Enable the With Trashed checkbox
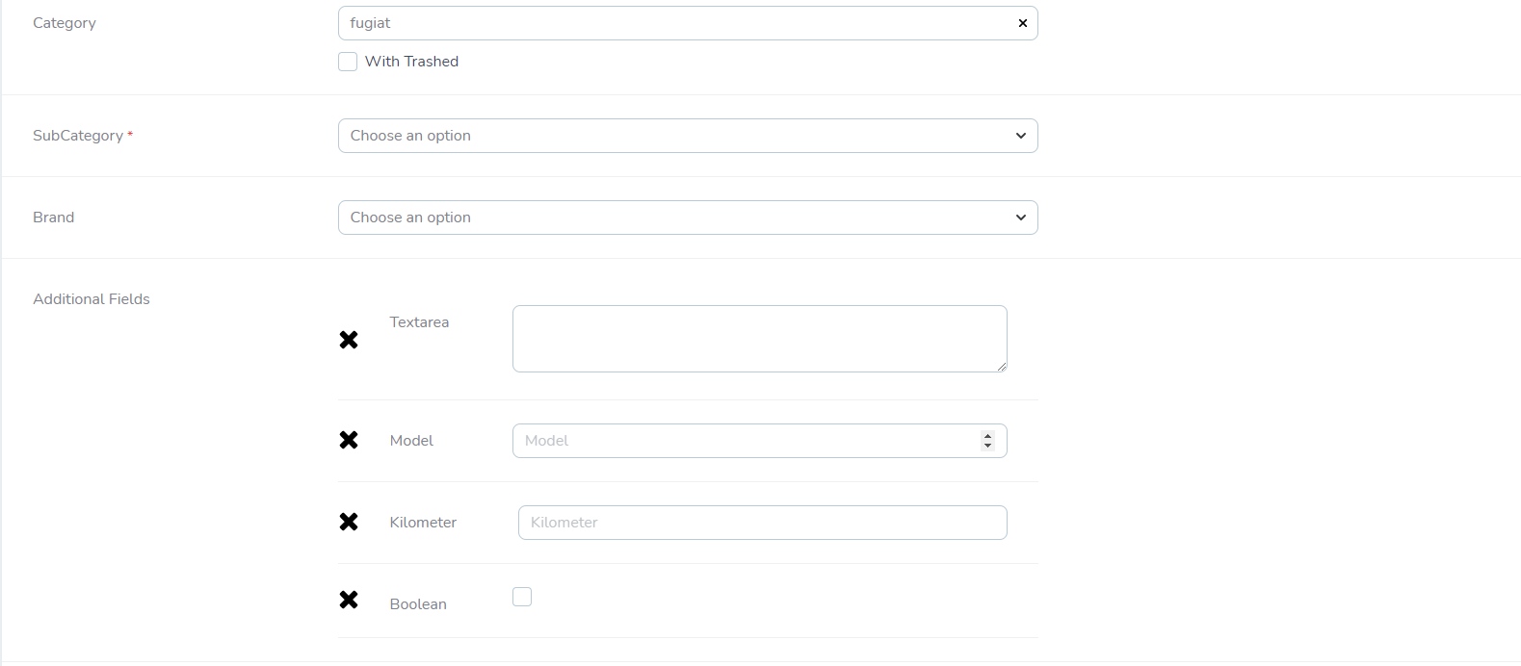Viewport: 1521px width, 666px height. (x=348, y=62)
